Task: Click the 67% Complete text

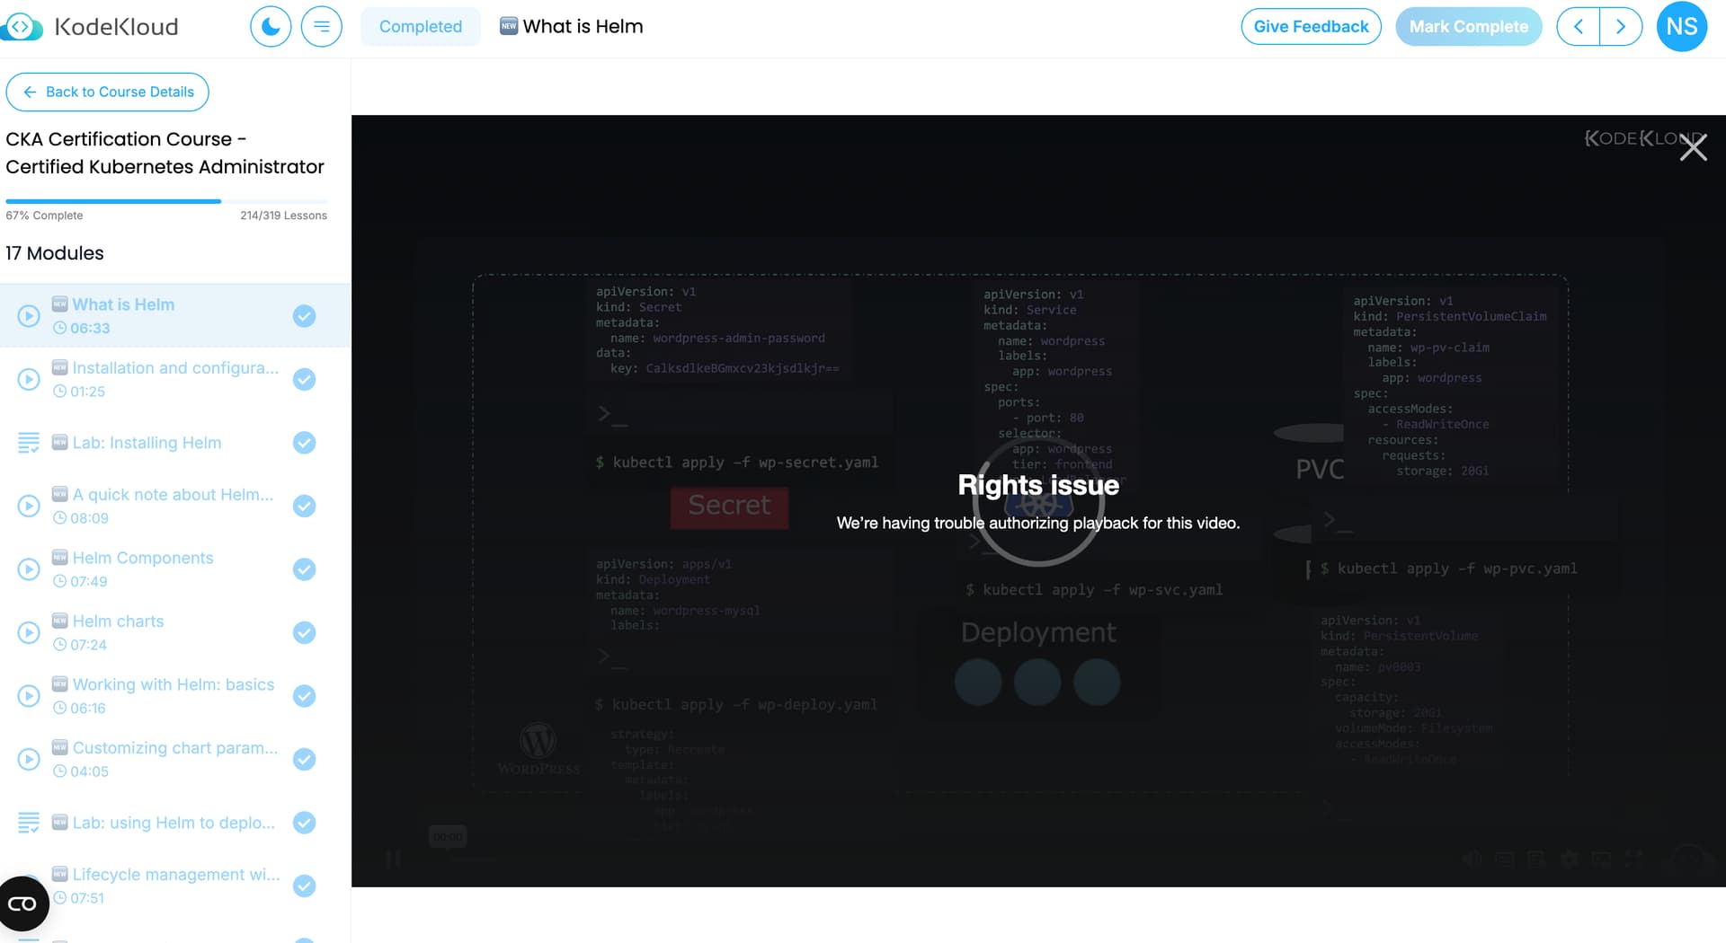Action: [x=44, y=216]
